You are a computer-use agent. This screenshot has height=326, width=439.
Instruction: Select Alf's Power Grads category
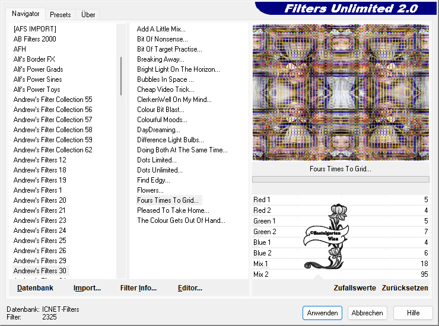pyautogui.click(x=39, y=69)
